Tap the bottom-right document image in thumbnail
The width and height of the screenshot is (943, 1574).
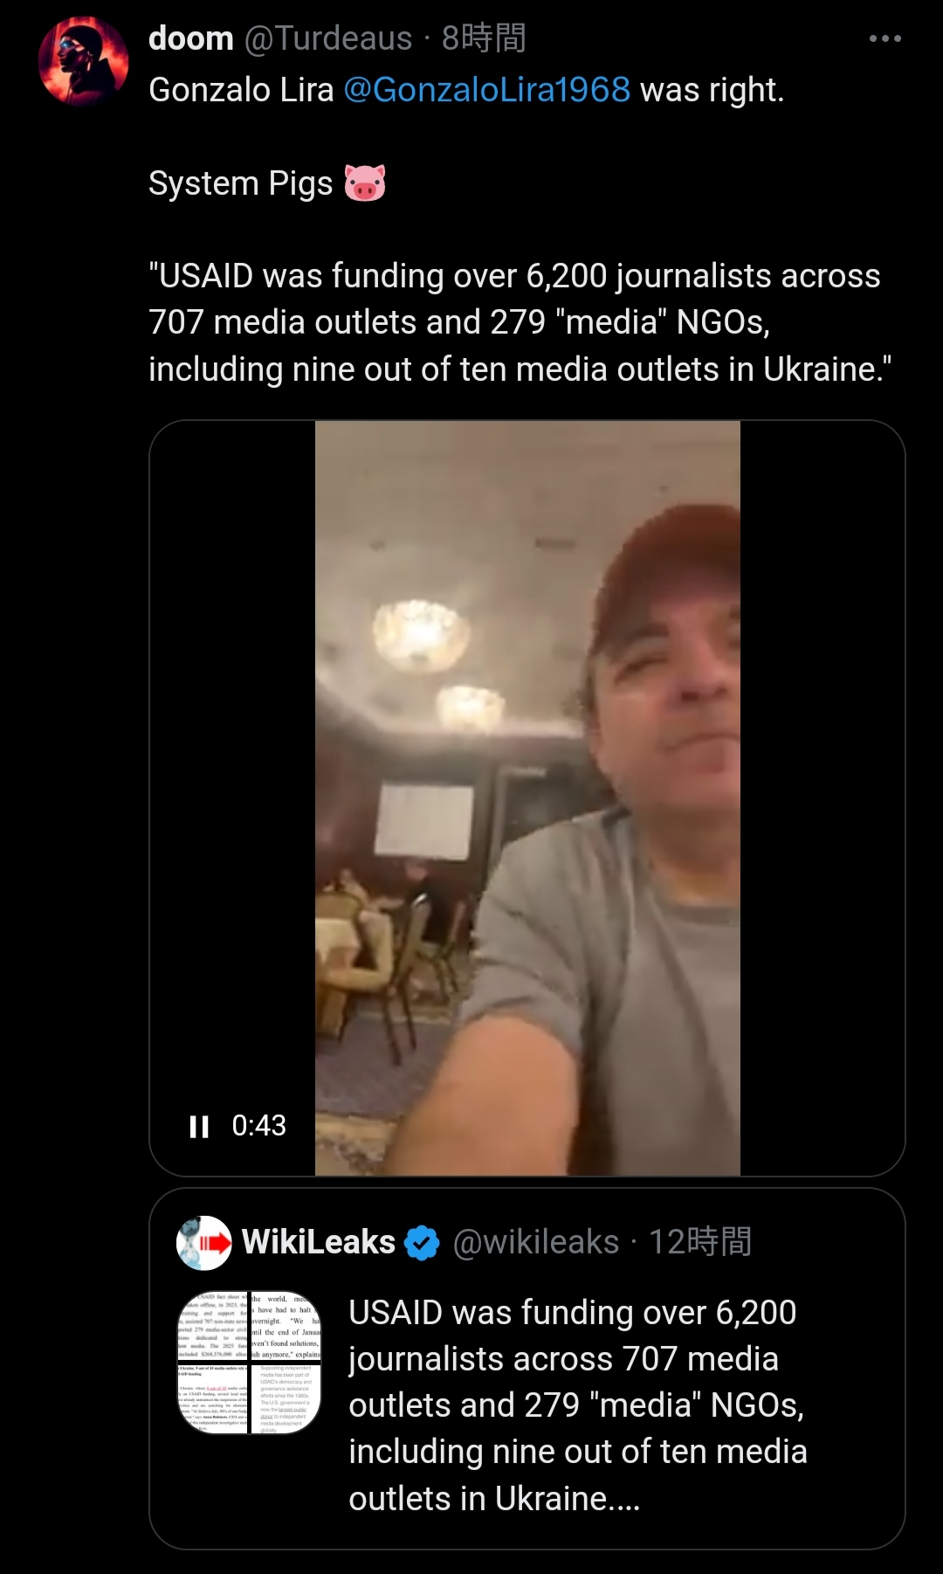pyautogui.click(x=286, y=1399)
